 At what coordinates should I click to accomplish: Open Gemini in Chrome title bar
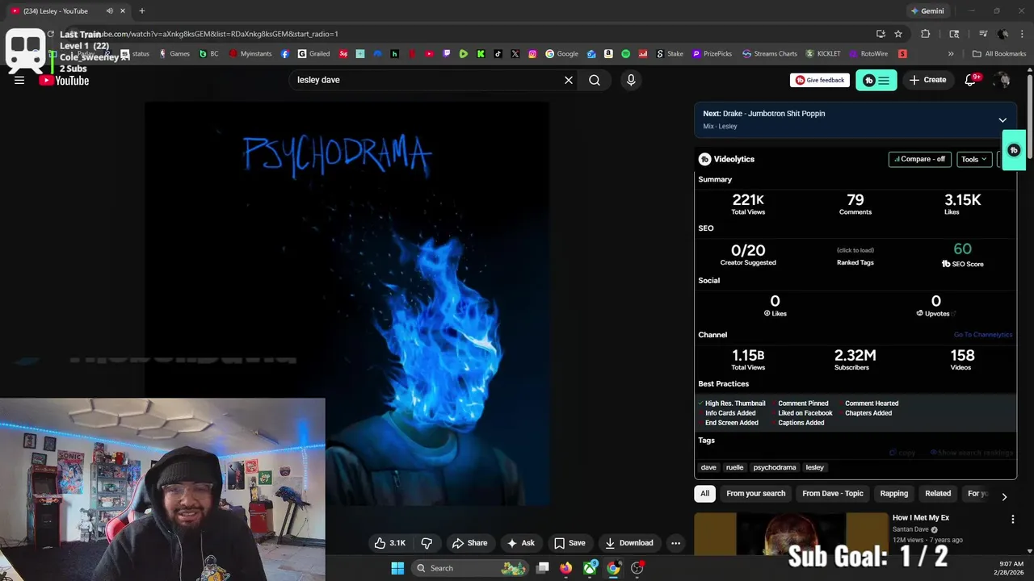pos(927,10)
